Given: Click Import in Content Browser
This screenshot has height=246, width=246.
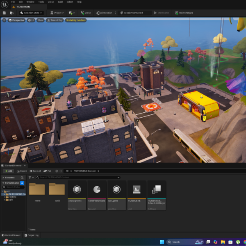Looking at the screenshot, I should [x=22, y=171].
